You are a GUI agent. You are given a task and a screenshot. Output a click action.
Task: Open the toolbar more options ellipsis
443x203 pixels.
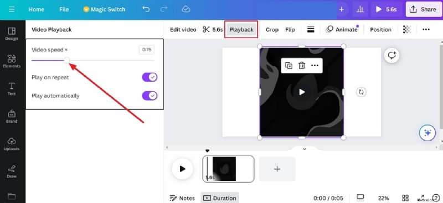[x=426, y=30]
